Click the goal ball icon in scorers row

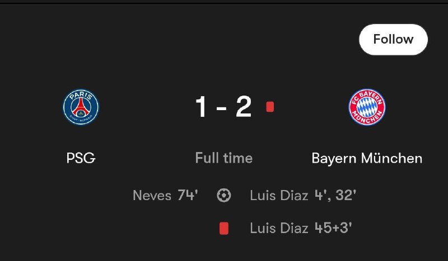coord(223,196)
